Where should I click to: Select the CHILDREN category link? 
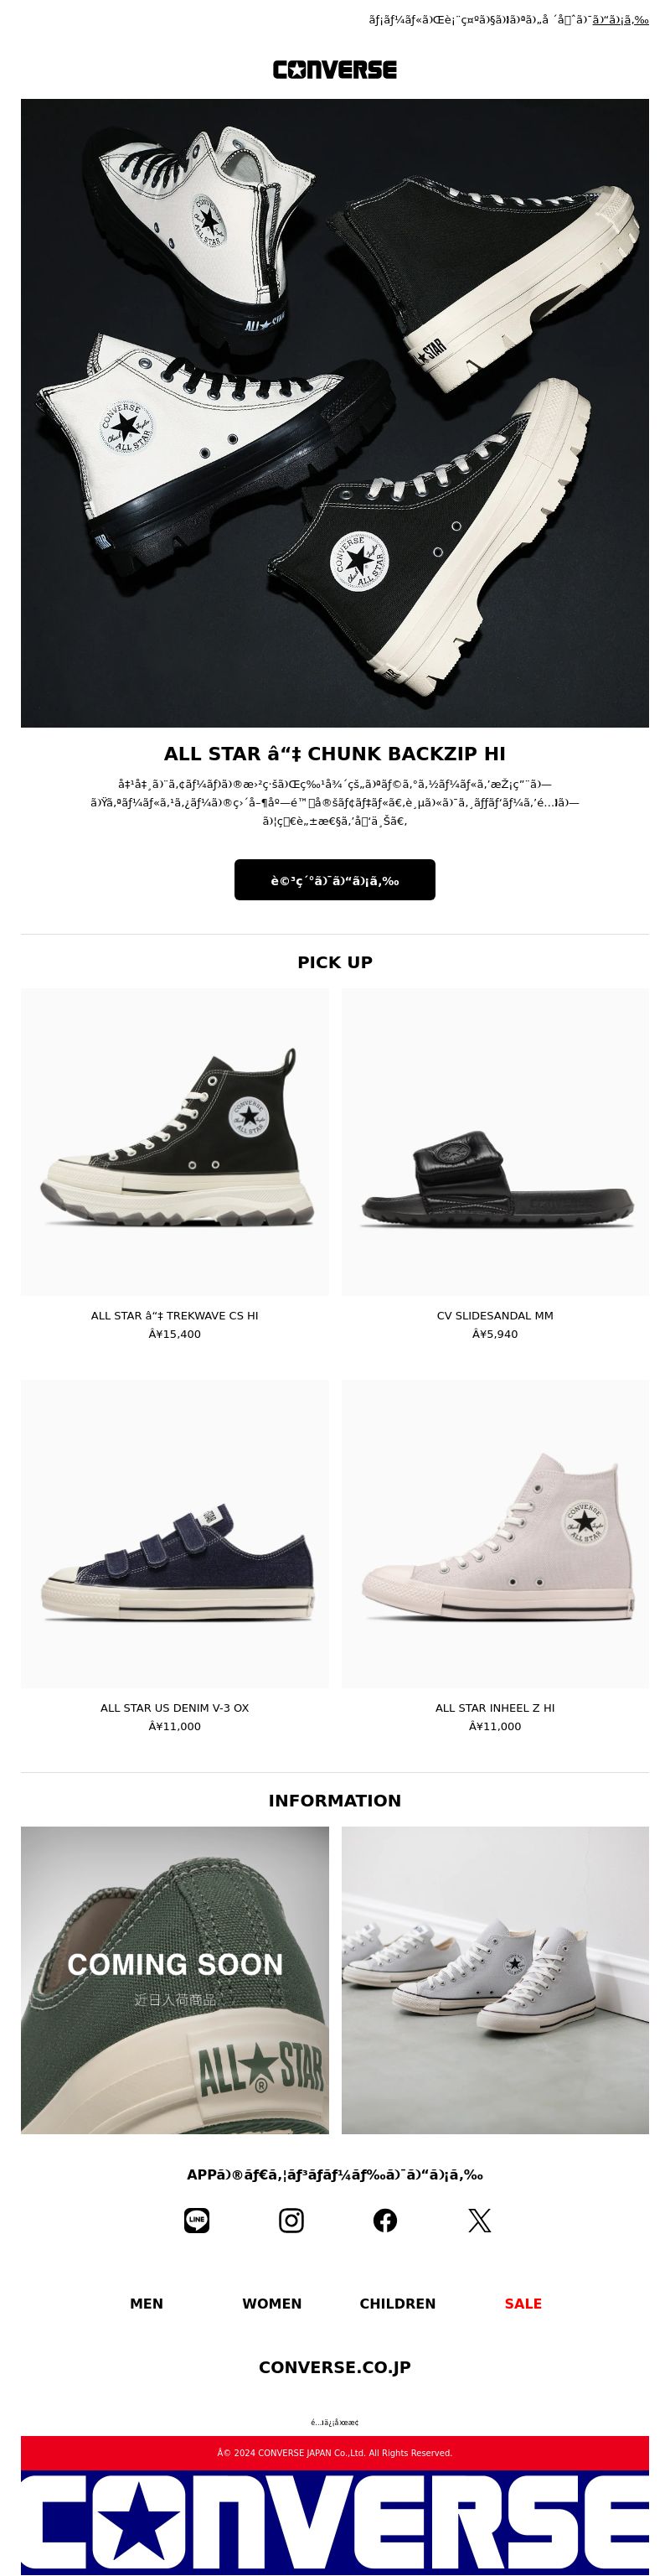point(398,2303)
